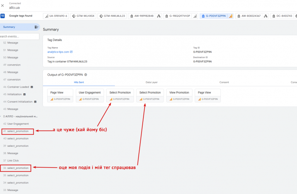Image resolution: width=297 pixels, height=194 pixels.
Task: Click the analytics bars icon beside G-9BQQ97VH3P
Action: [x=195, y=16]
